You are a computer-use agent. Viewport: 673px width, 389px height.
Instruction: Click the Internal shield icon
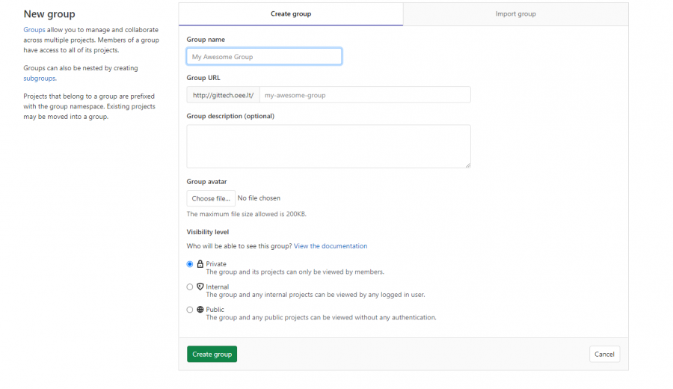(200, 287)
